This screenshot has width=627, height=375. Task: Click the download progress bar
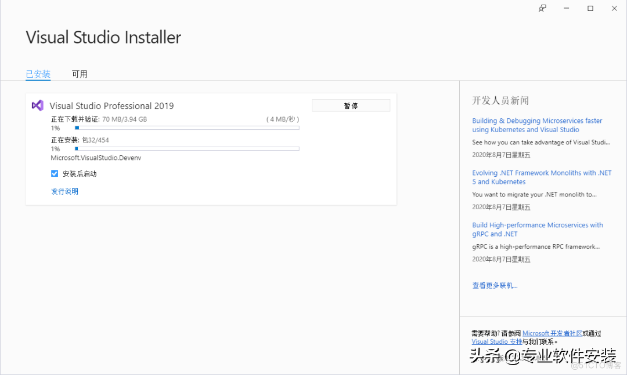187,128
